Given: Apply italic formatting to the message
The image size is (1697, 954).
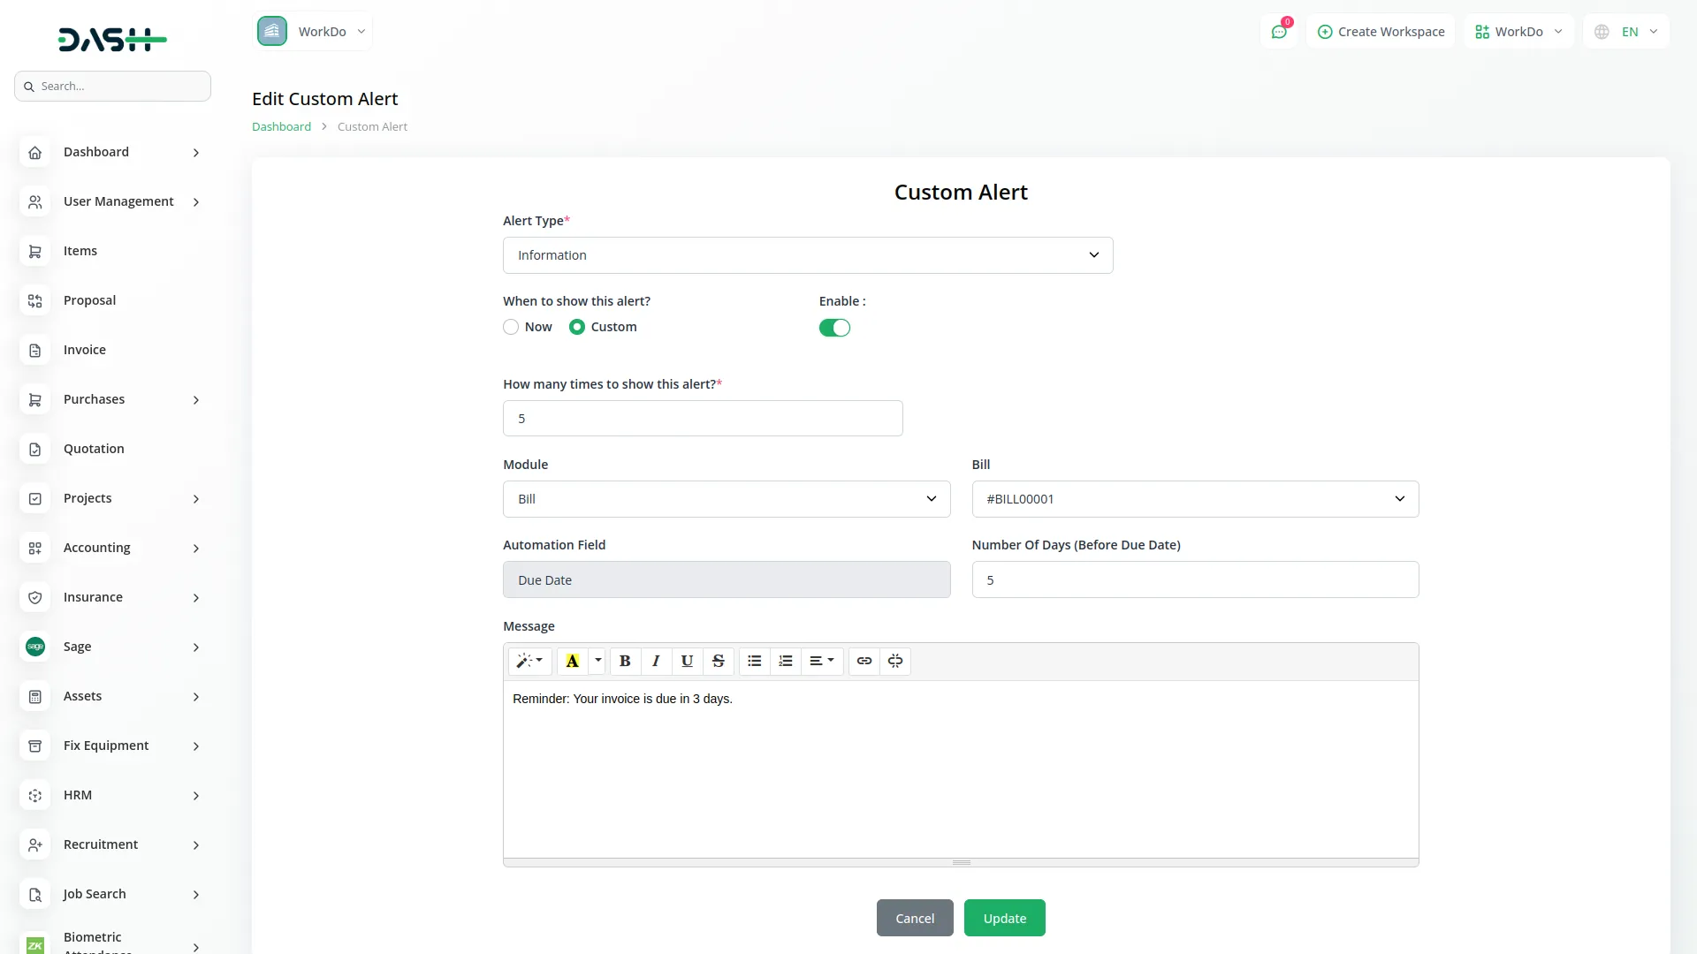Looking at the screenshot, I should pos(656,661).
